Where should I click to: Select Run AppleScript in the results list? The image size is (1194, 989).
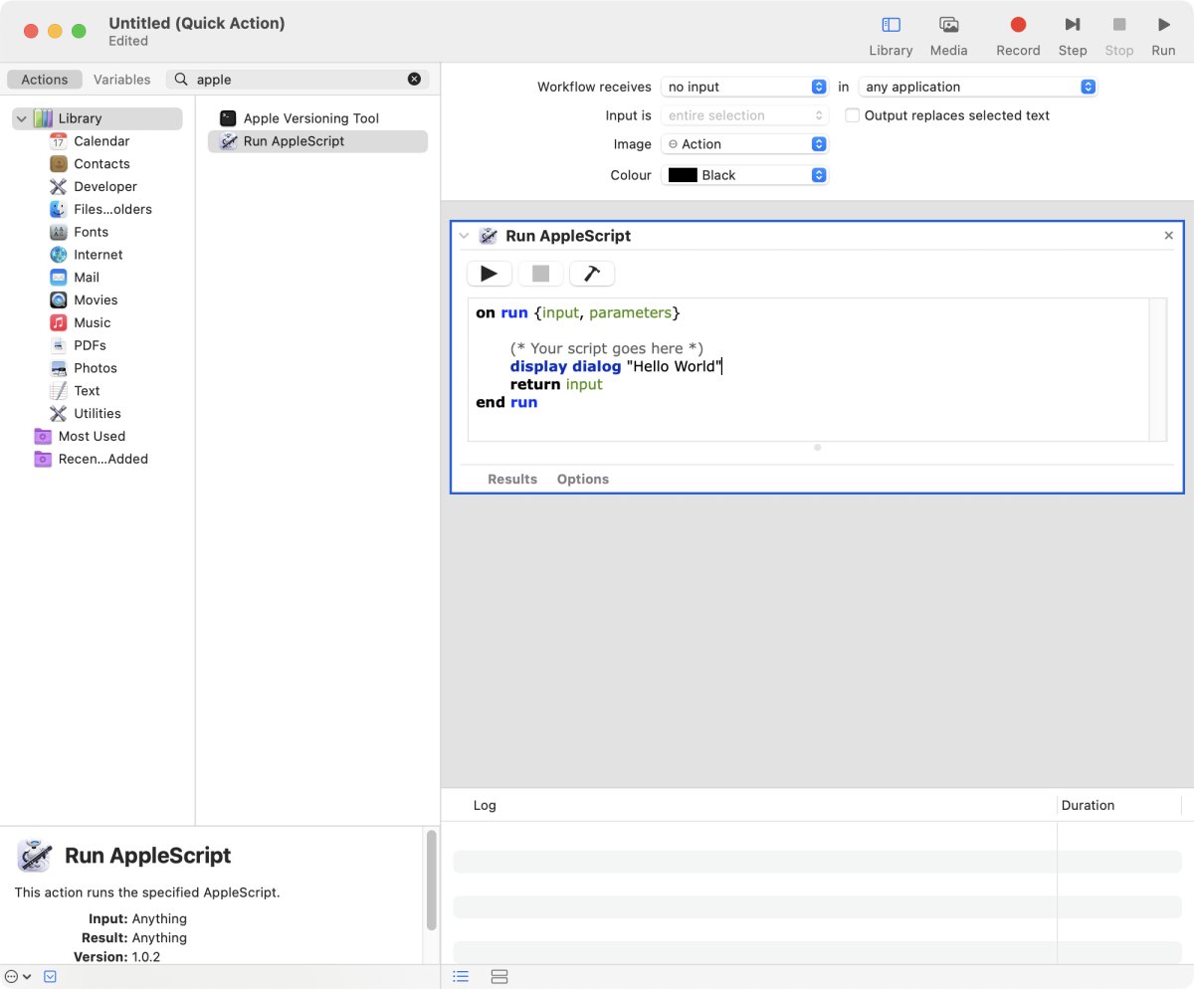[317, 141]
